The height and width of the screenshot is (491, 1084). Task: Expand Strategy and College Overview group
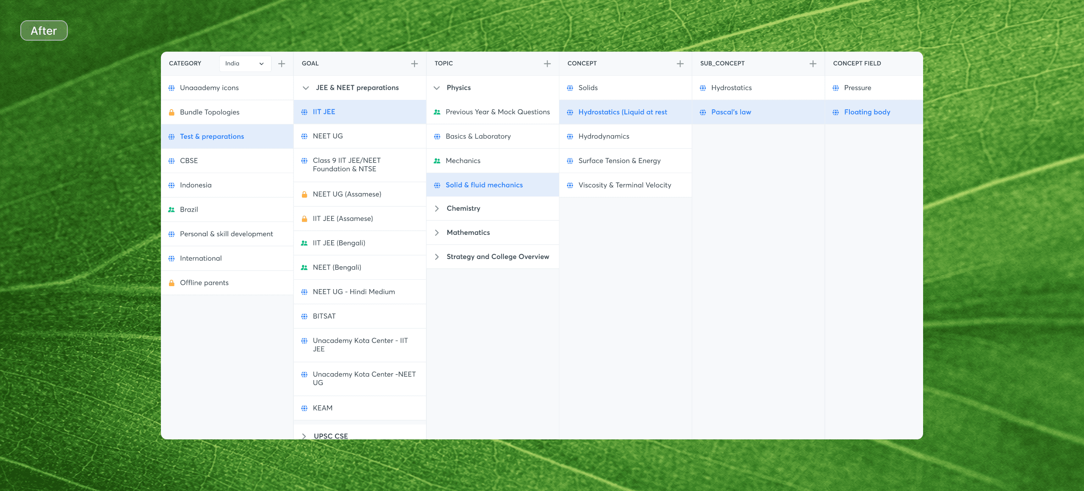[x=437, y=257]
